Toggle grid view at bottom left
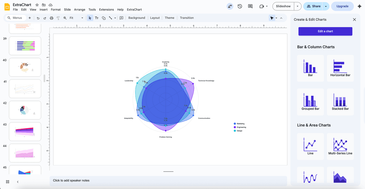 (x=8, y=182)
